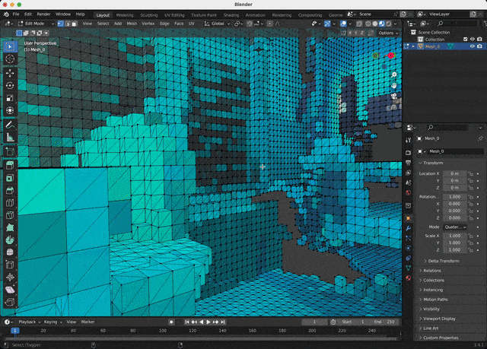Activate the Scale tool
The height and width of the screenshot is (349, 487).
pyautogui.click(x=10, y=98)
